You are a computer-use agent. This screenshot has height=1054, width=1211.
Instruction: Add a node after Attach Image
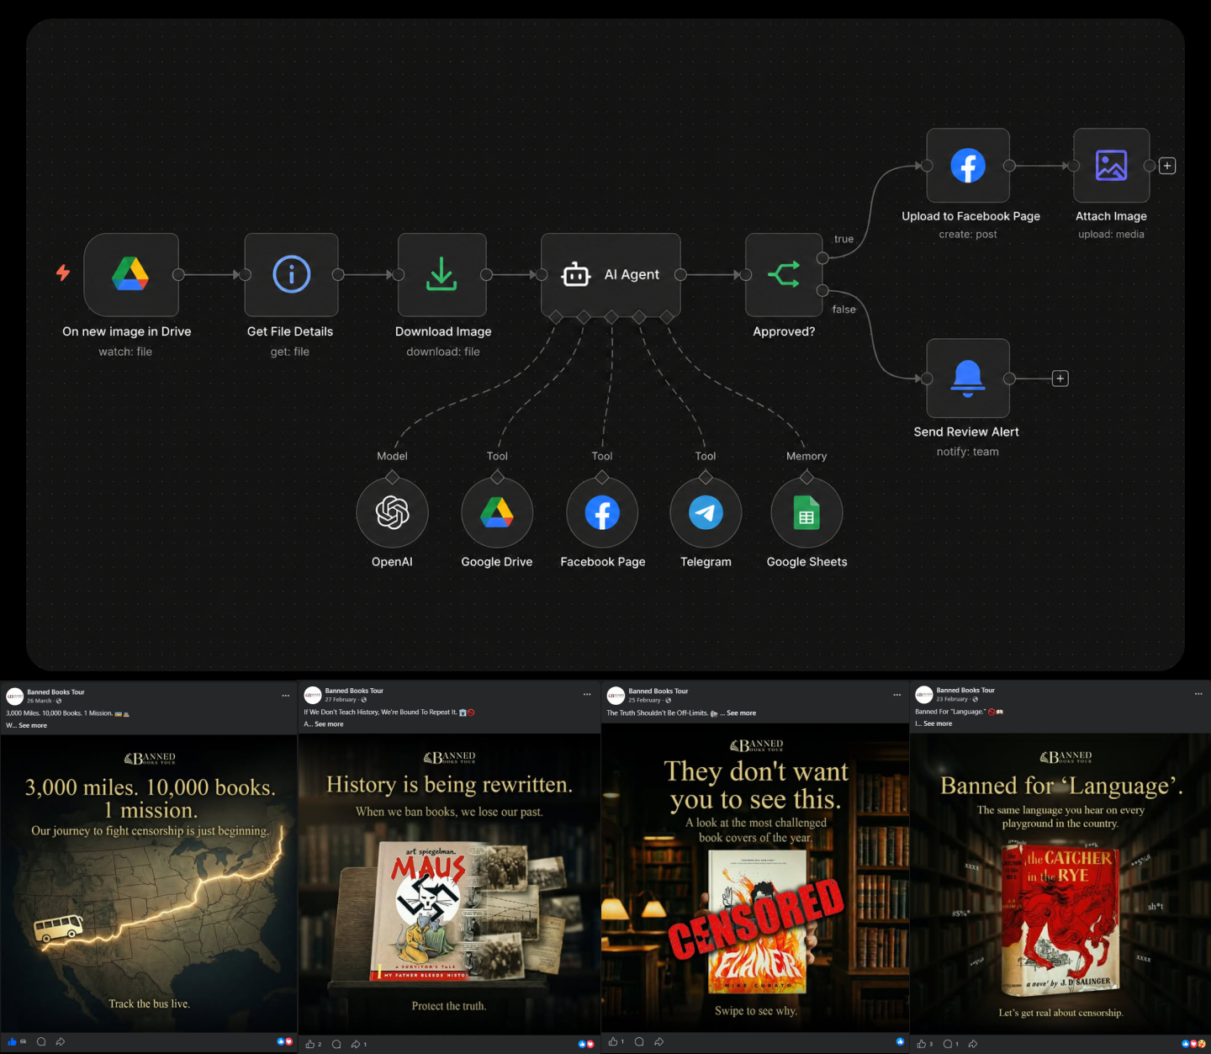(x=1167, y=166)
